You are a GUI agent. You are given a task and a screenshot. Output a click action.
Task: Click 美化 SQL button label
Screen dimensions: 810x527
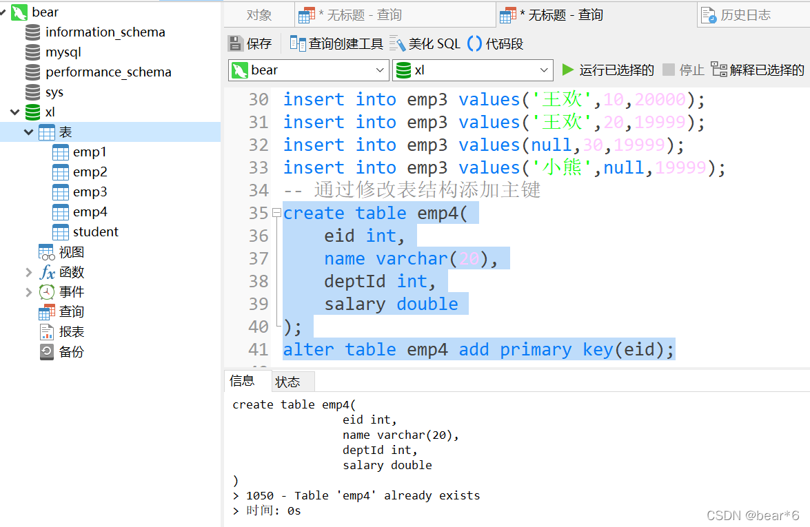[x=434, y=44]
